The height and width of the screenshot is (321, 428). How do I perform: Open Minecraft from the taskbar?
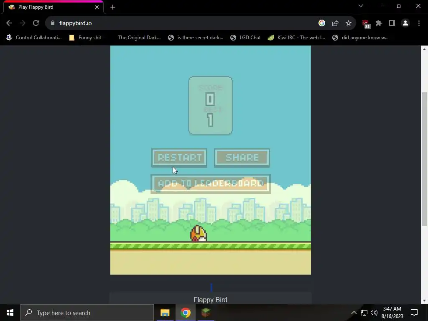(x=206, y=313)
